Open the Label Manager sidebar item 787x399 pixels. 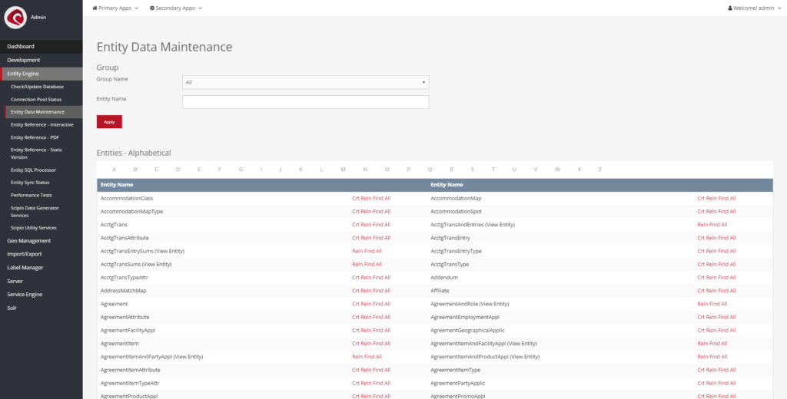coord(25,268)
